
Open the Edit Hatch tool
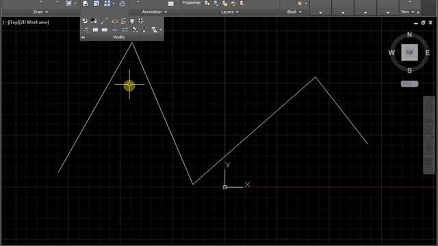coord(132,20)
